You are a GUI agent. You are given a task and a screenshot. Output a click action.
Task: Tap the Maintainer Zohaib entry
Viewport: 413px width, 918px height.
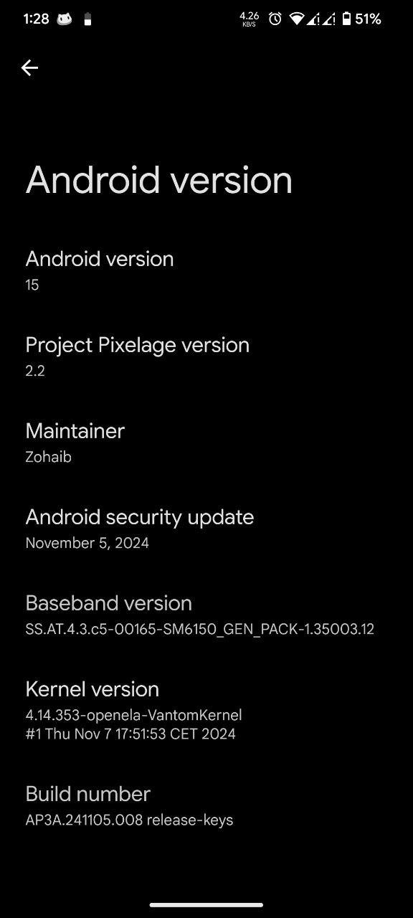click(206, 443)
